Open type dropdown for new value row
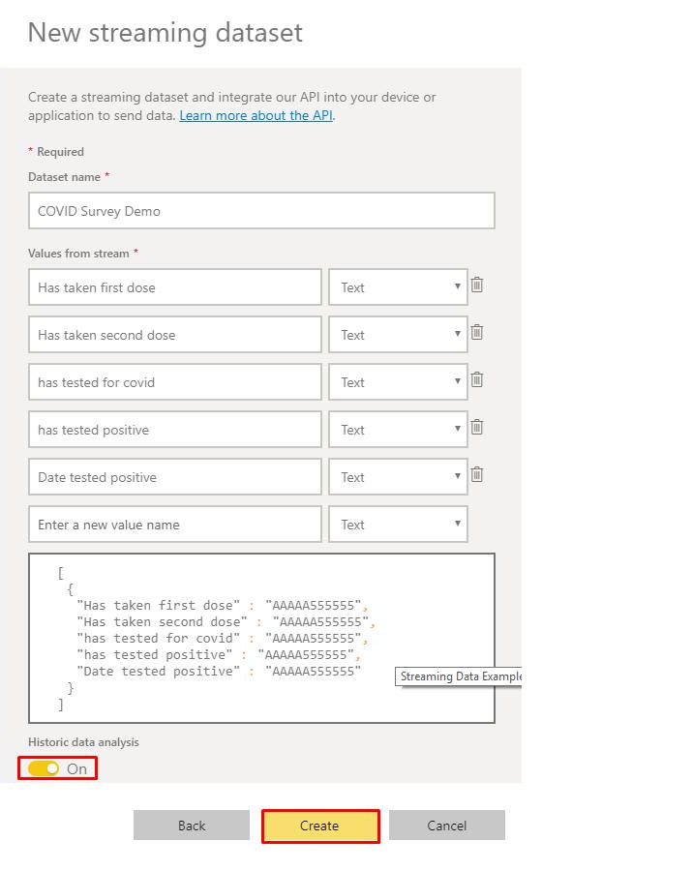693x871 pixels. point(398,525)
